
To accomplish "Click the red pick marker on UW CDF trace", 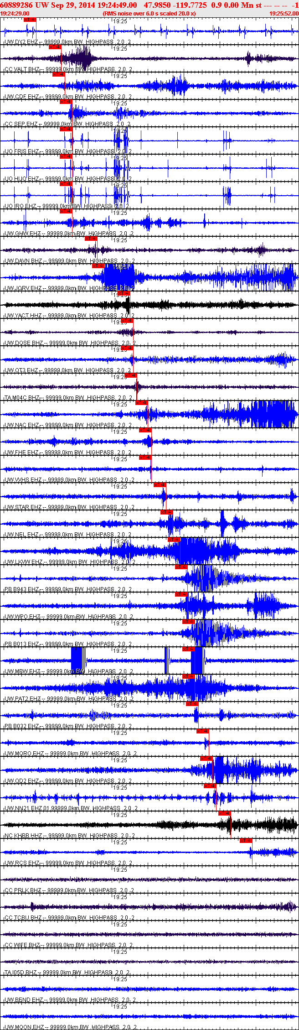I will click(x=59, y=74).
